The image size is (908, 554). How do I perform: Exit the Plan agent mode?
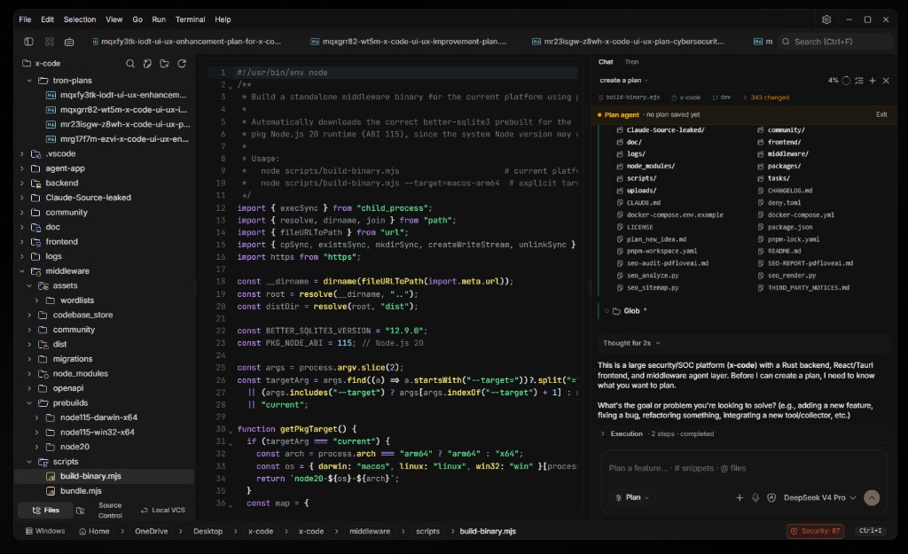click(881, 114)
